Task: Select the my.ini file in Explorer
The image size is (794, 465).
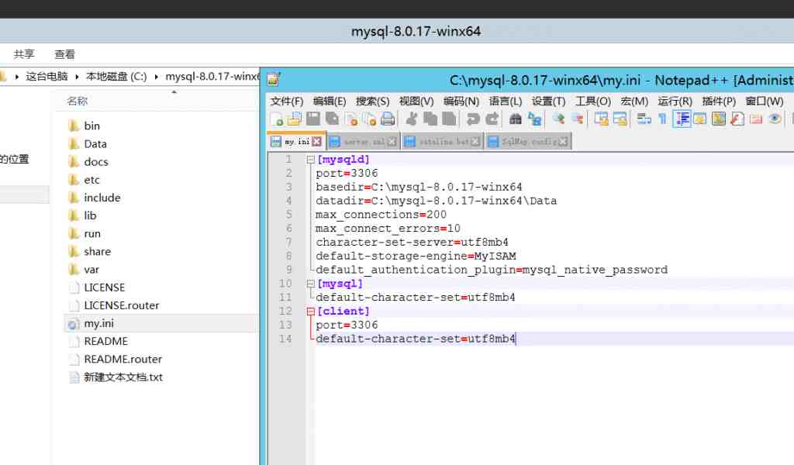Action: [x=161, y=323]
